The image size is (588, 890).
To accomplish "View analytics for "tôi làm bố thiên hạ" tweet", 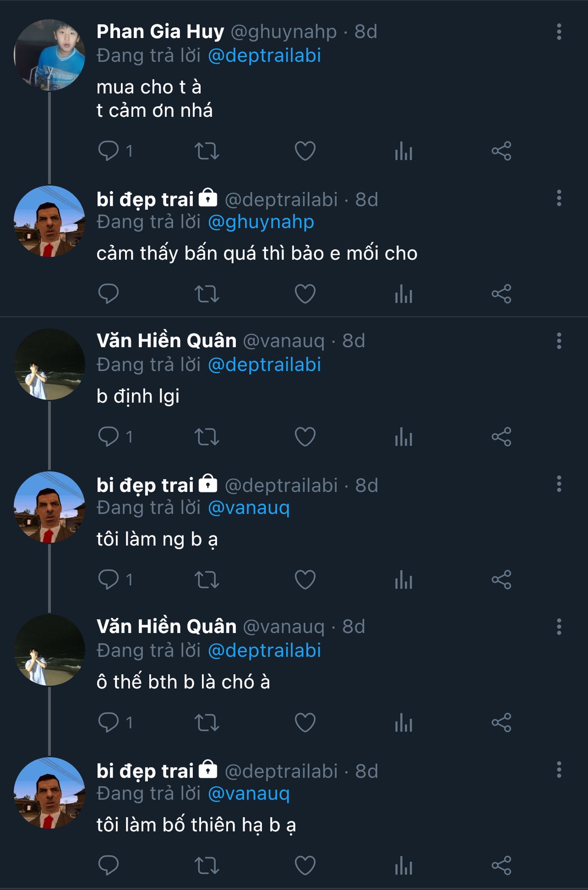I will [404, 865].
